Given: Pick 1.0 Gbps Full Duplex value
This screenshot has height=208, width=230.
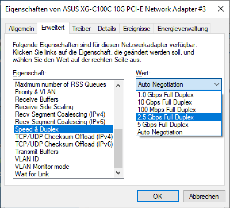Looking at the screenshot, I should (166, 95).
